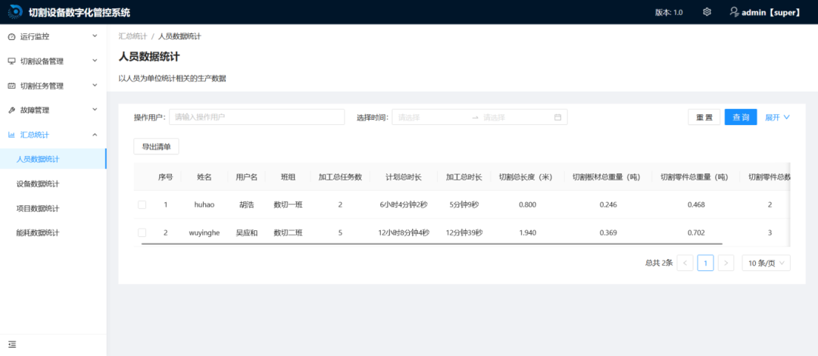This screenshot has width=818, height=356.
Task: Click the 切割设备管理 monitor icon
Action: [x=11, y=61]
